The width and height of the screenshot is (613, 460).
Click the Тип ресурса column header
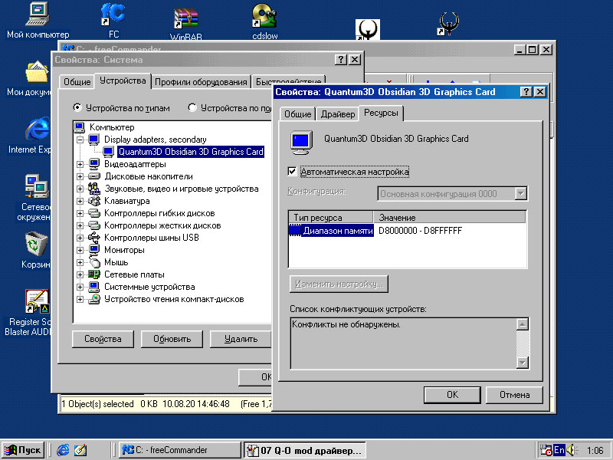pos(331,218)
